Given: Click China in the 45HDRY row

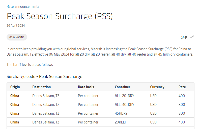Looking at the screenshot, I should click(x=15, y=113).
